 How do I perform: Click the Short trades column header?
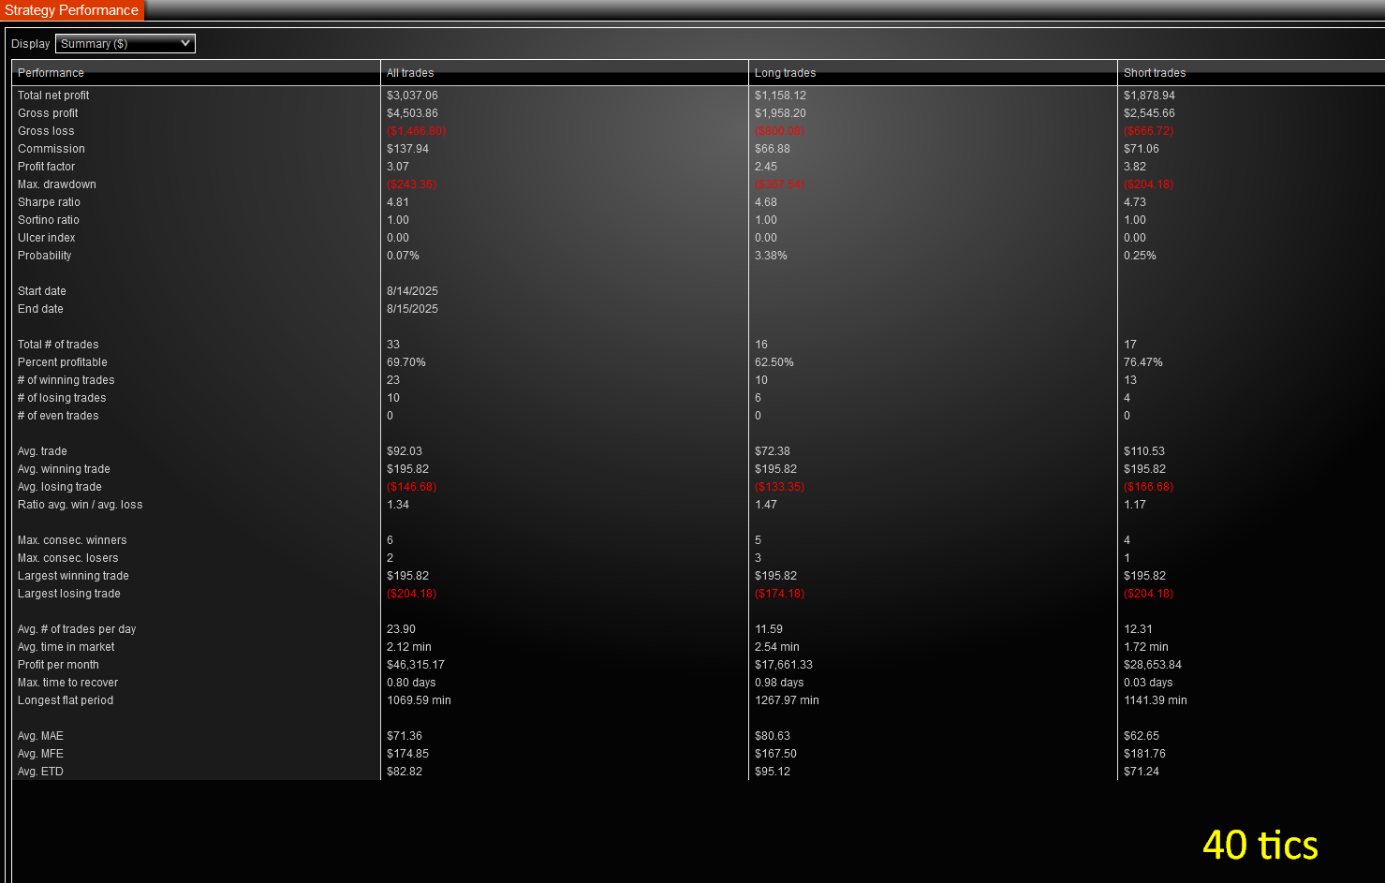pyautogui.click(x=1154, y=73)
